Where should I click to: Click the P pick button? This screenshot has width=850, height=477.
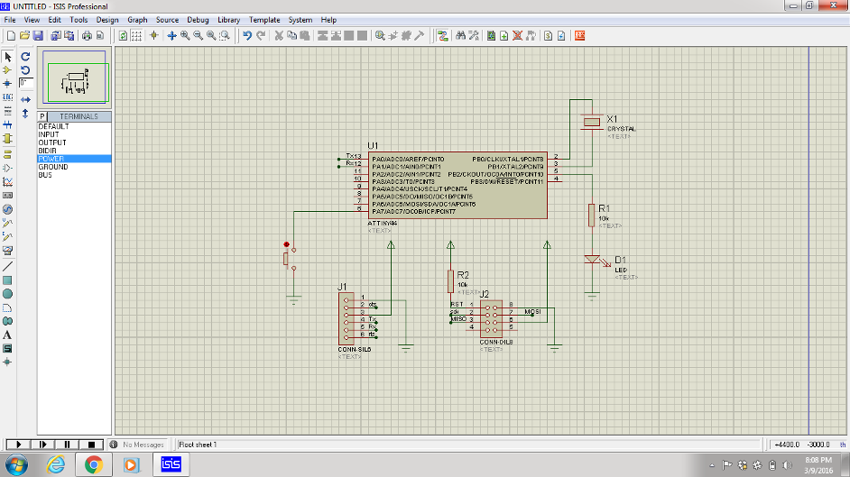42,116
